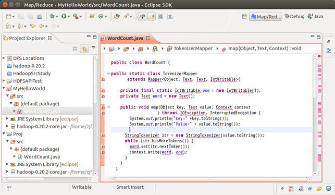Close the WordCount.java editor tab
This screenshot has width=335, height=195.
point(147,38)
